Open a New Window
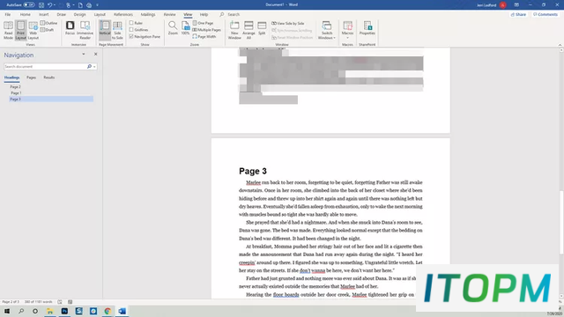This screenshot has width=564, height=317. [x=234, y=30]
